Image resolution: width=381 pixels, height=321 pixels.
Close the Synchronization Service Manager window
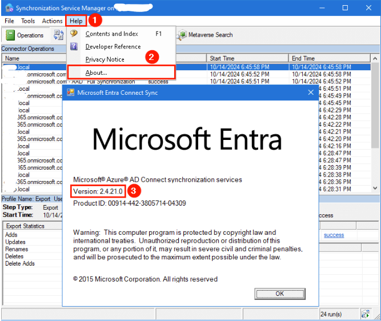pos(368,8)
